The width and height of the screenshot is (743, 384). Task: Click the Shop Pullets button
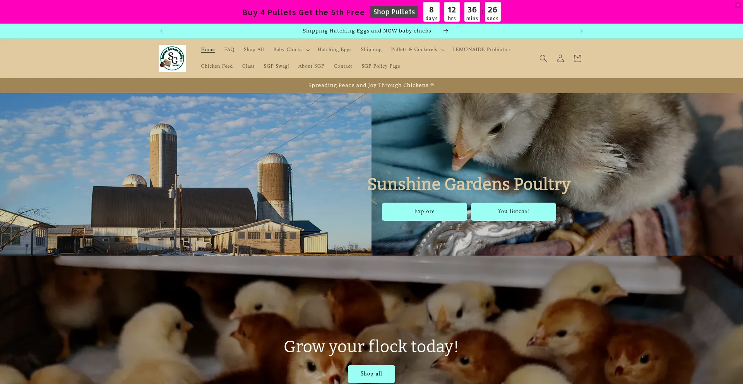tap(394, 12)
